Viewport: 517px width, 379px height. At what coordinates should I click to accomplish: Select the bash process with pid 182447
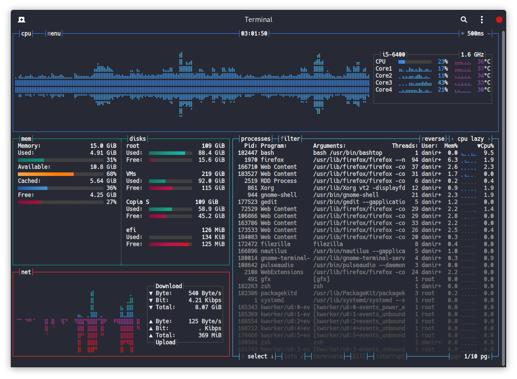pyautogui.click(x=366, y=153)
